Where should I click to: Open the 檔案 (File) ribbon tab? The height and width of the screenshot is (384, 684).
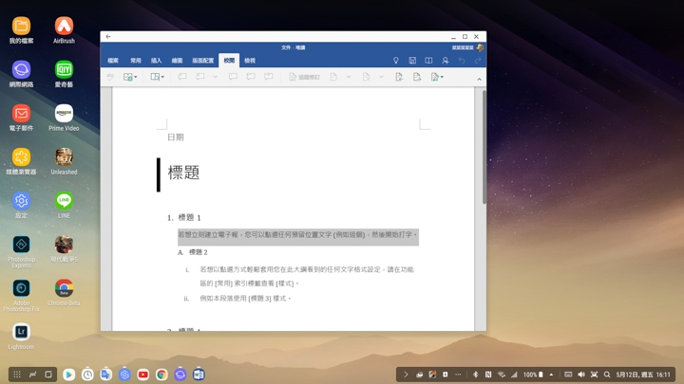click(x=113, y=61)
